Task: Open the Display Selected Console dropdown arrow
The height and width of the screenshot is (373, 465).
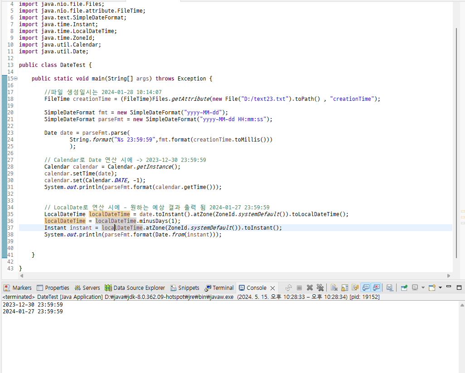Action: click(423, 288)
